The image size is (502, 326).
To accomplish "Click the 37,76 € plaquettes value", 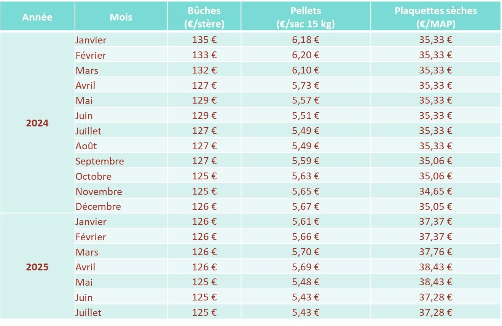I will point(436,252).
